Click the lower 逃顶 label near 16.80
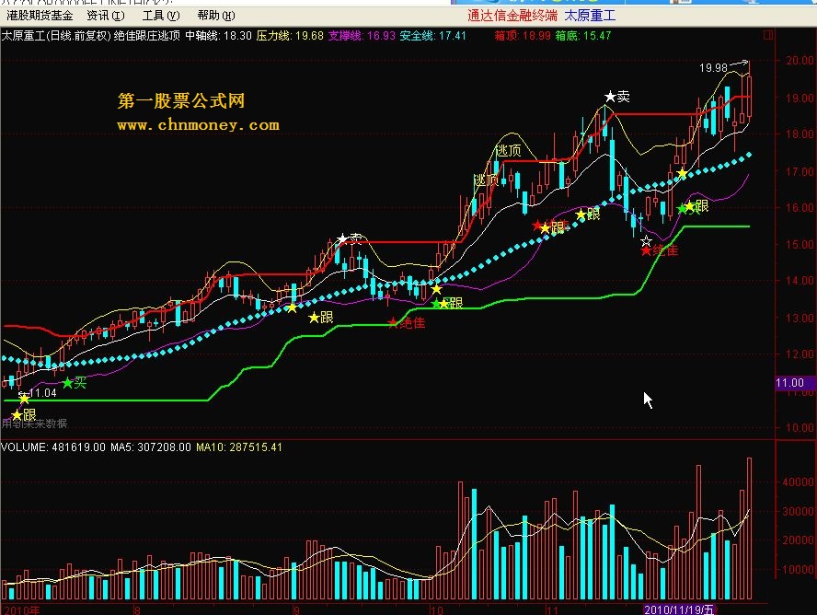The width and height of the screenshot is (817, 615). click(x=486, y=180)
